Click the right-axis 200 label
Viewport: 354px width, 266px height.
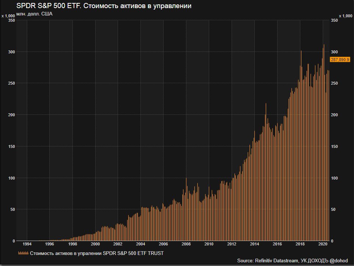(335, 115)
